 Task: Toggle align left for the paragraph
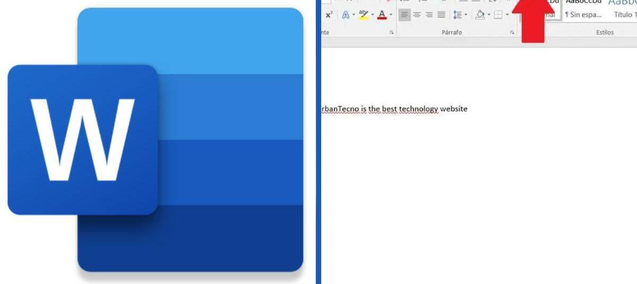(404, 15)
